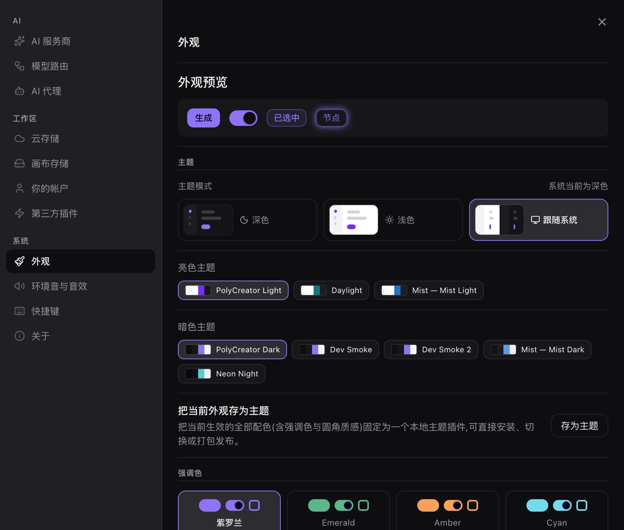Click the split system-mode preview thumbnail
This screenshot has height=530, width=624.
[x=499, y=220]
